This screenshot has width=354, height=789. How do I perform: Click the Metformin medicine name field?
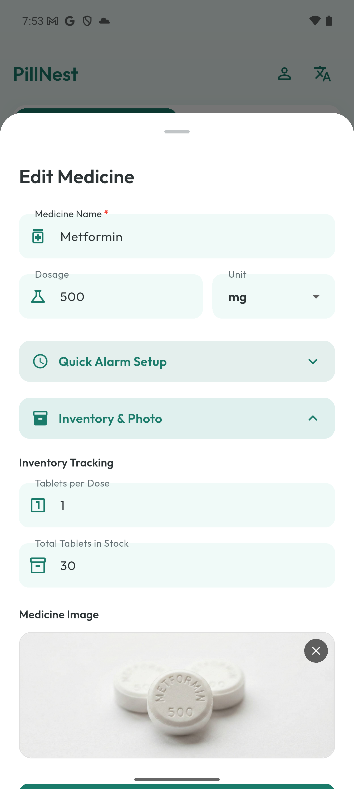pos(177,236)
